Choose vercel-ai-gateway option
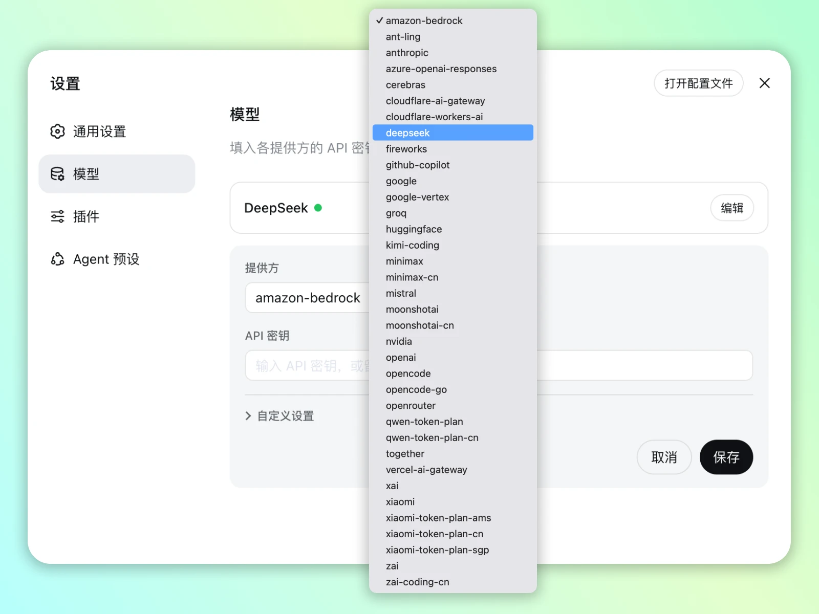 [453, 470]
